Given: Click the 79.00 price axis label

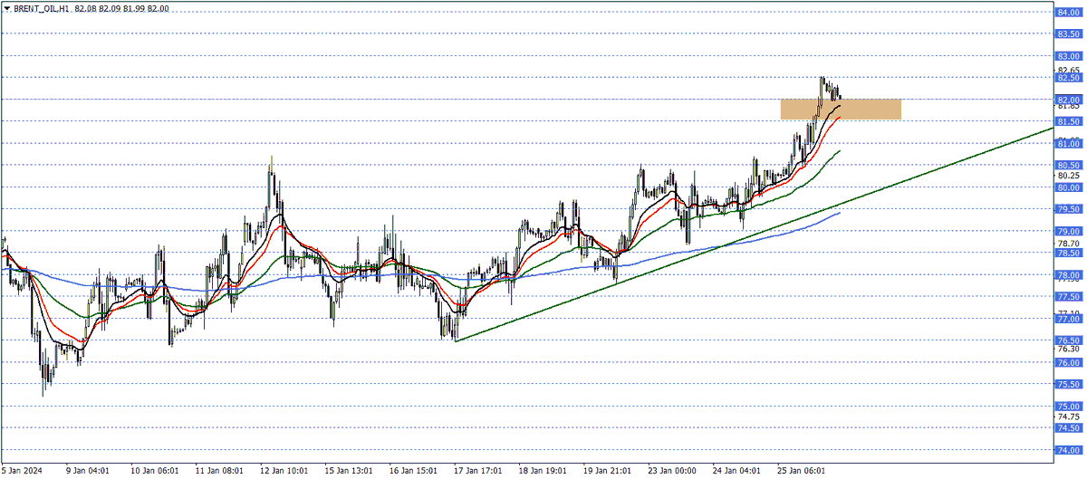Looking at the screenshot, I should pyautogui.click(x=1067, y=231).
